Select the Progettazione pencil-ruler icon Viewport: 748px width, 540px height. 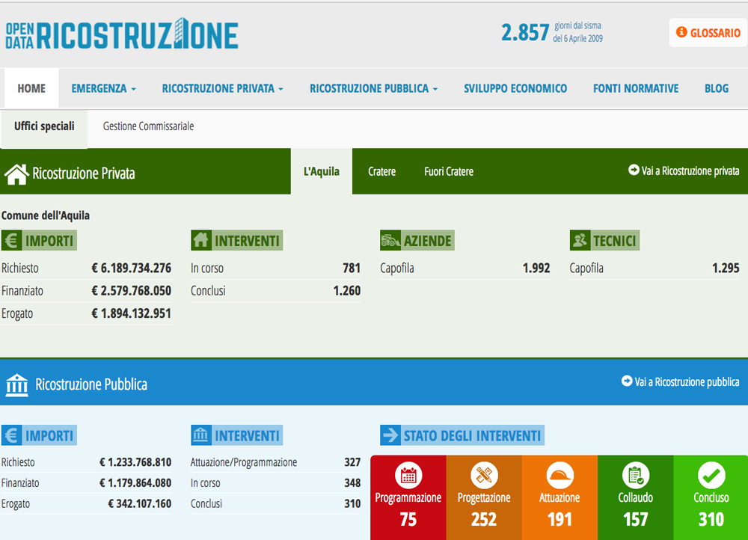click(x=484, y=475)
